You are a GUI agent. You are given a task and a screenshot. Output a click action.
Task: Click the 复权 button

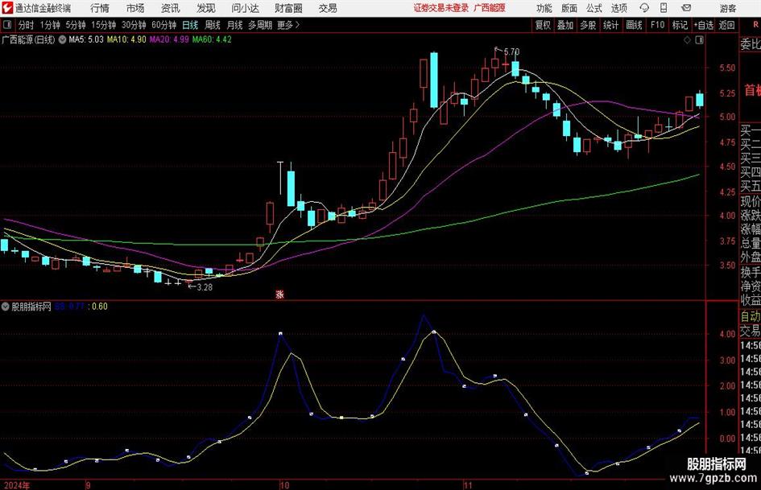coord(543,25)
